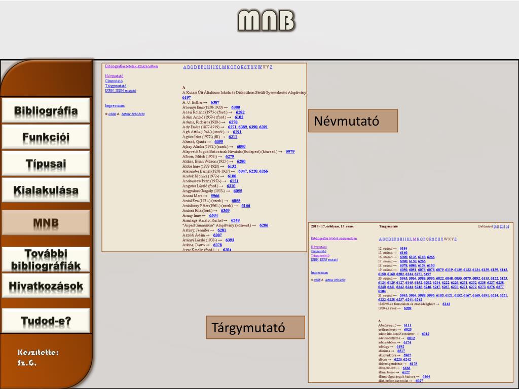
Task: Open record 6310 for Angster László
Action: pos(231,186)
